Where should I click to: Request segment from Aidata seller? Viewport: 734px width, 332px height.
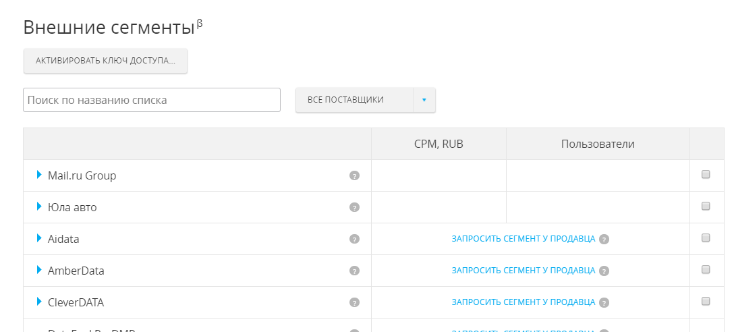(x=523, y=239)
